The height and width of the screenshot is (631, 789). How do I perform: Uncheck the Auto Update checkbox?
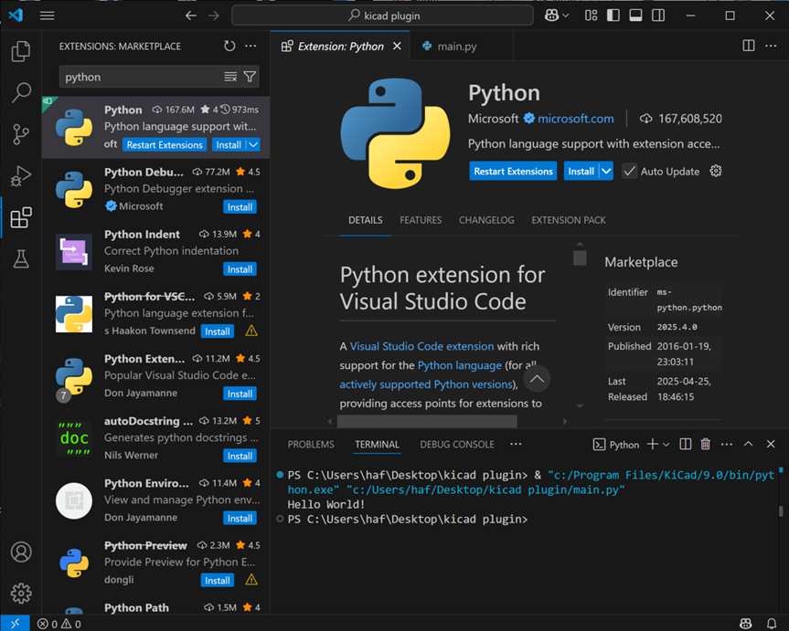coord(629,171)
